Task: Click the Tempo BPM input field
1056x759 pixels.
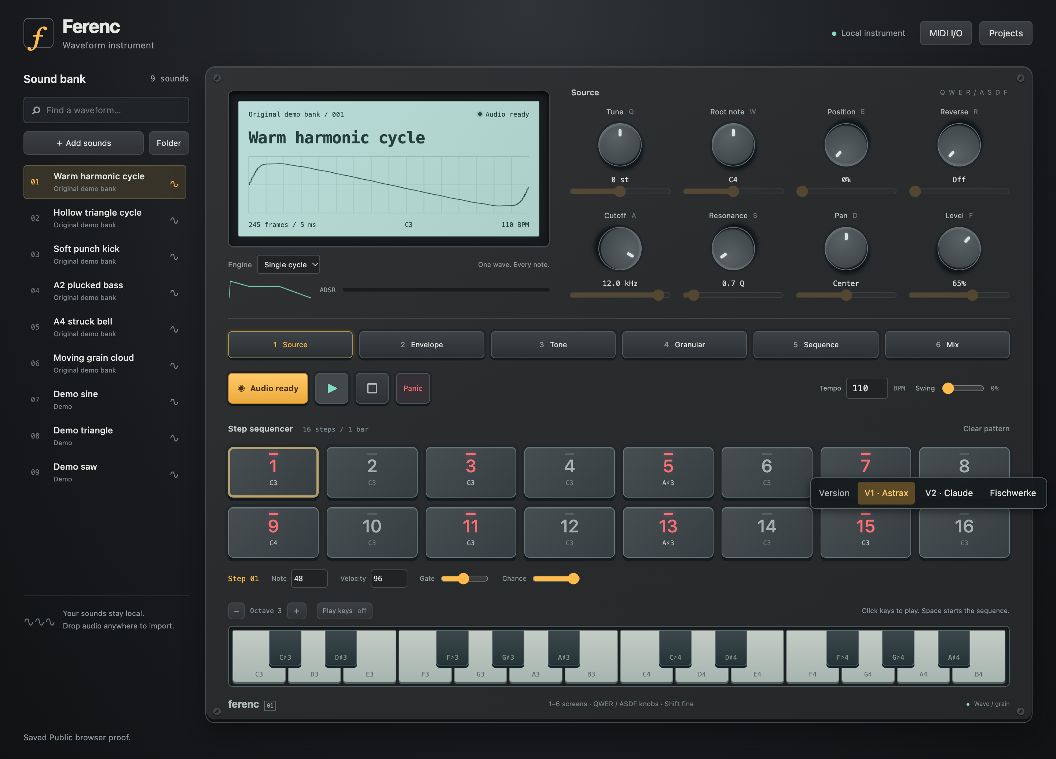Action: click(866, 388)
